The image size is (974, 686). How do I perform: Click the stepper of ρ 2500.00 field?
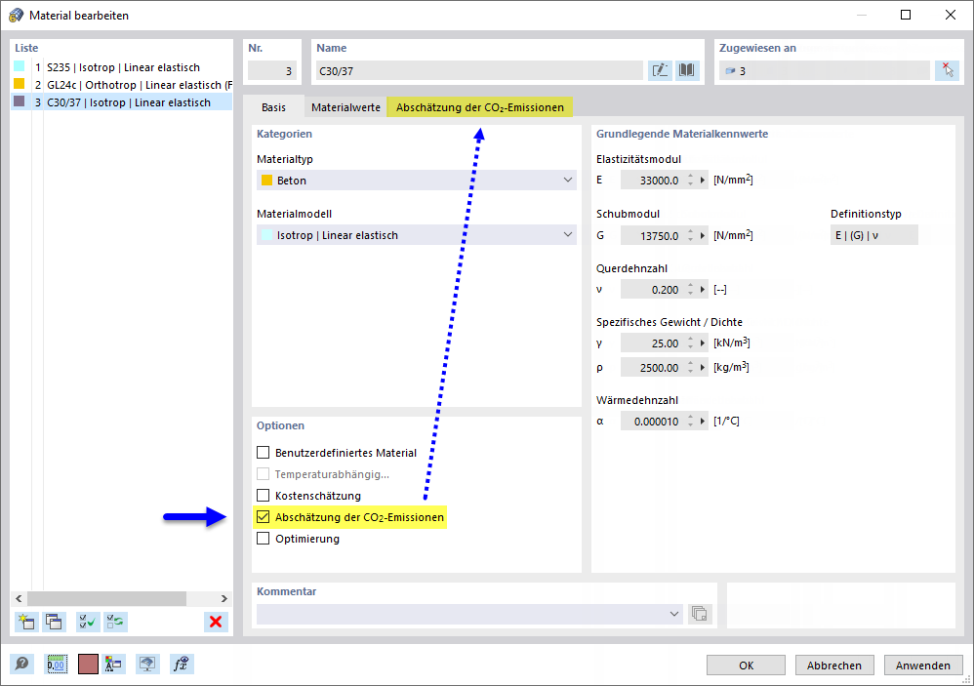(x=690, y=368)
